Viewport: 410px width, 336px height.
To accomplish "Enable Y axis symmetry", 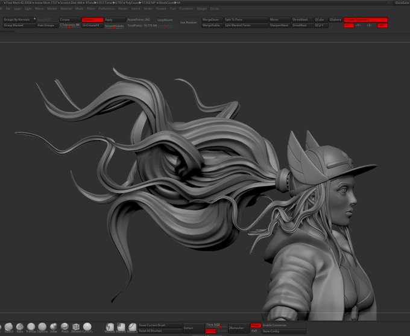I will 359,26.
